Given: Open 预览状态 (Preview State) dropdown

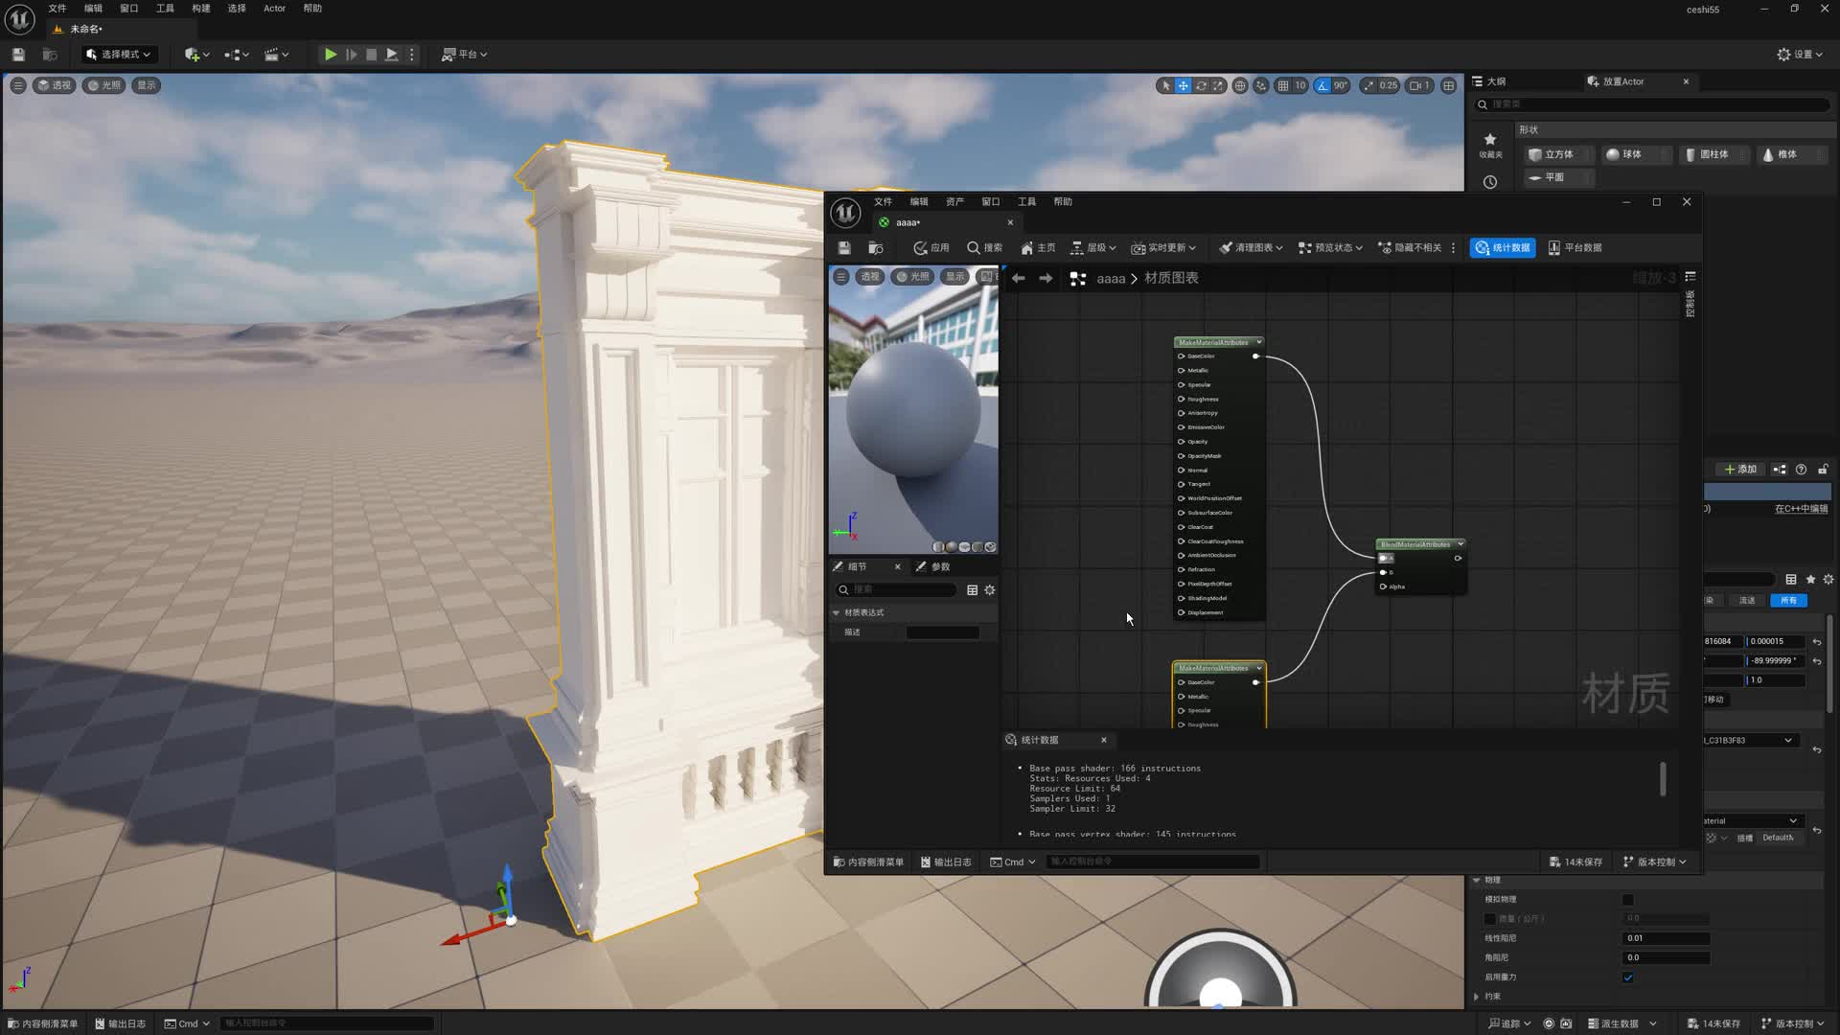Looking at the screenshot, I should point(1330,248).
